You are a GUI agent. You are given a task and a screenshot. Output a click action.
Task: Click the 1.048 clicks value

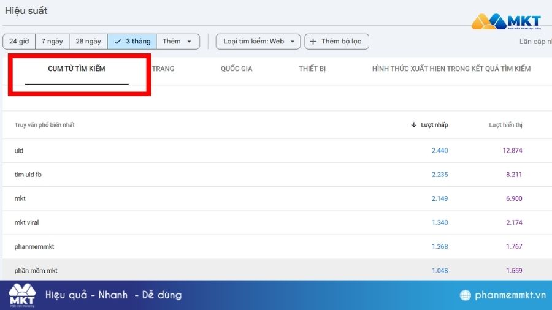(440, 271)
